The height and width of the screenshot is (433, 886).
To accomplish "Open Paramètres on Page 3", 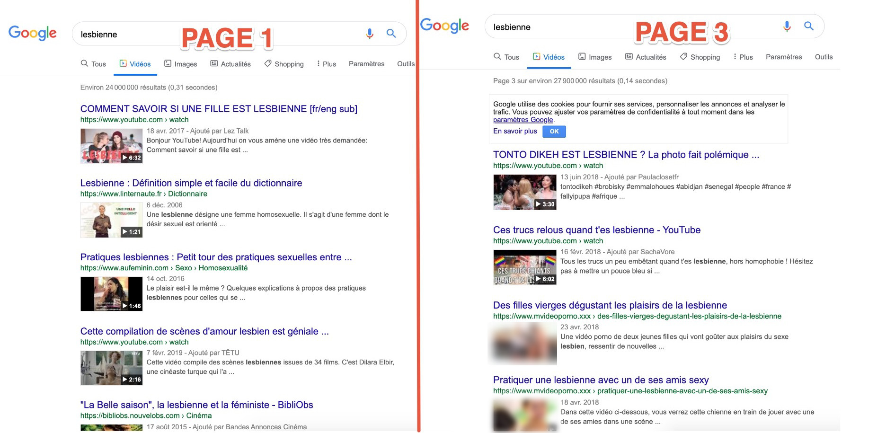I will pos(784,57).
